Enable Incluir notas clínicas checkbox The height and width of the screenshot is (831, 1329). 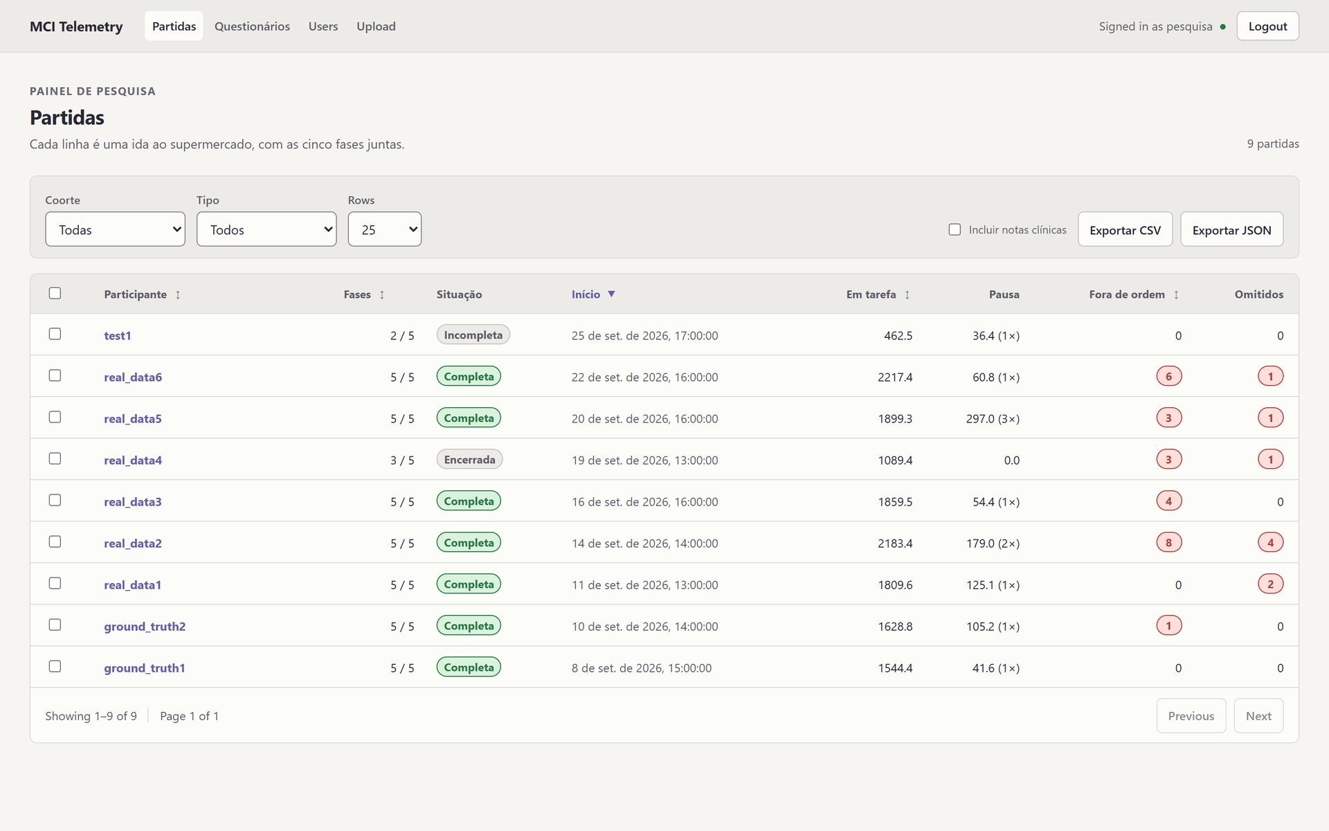[x=955, y=229]
